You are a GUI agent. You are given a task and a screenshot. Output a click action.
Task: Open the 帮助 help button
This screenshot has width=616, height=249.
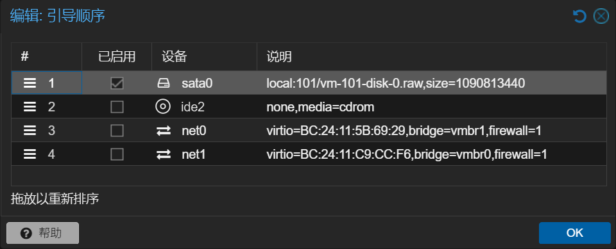pos(43,233)
